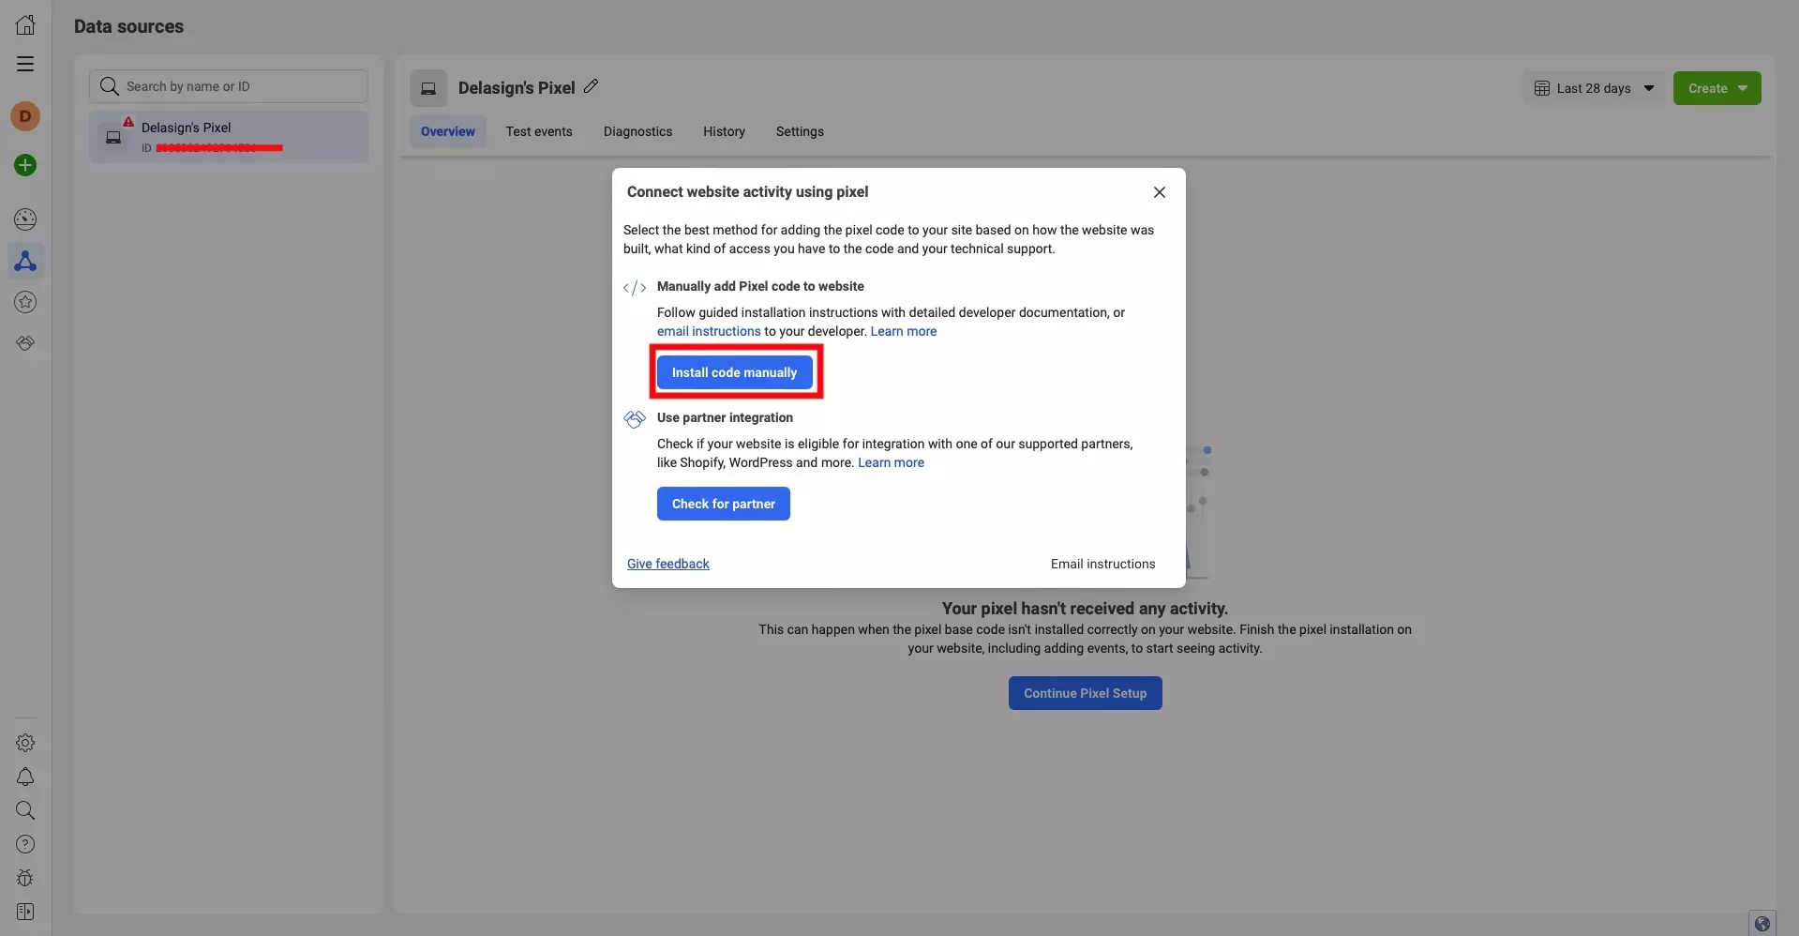Click the D account avatar switcher
1799x936 pixels.
pos(25,116)
